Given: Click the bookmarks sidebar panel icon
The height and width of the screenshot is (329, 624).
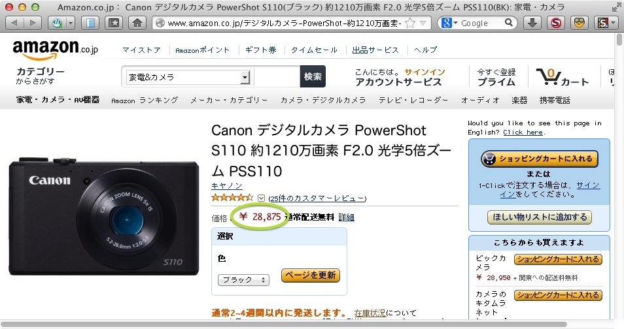Looking at the screenshot, I should click(x=90, y=23).
